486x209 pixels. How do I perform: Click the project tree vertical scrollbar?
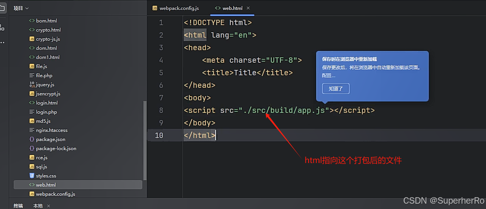[144, 140]
